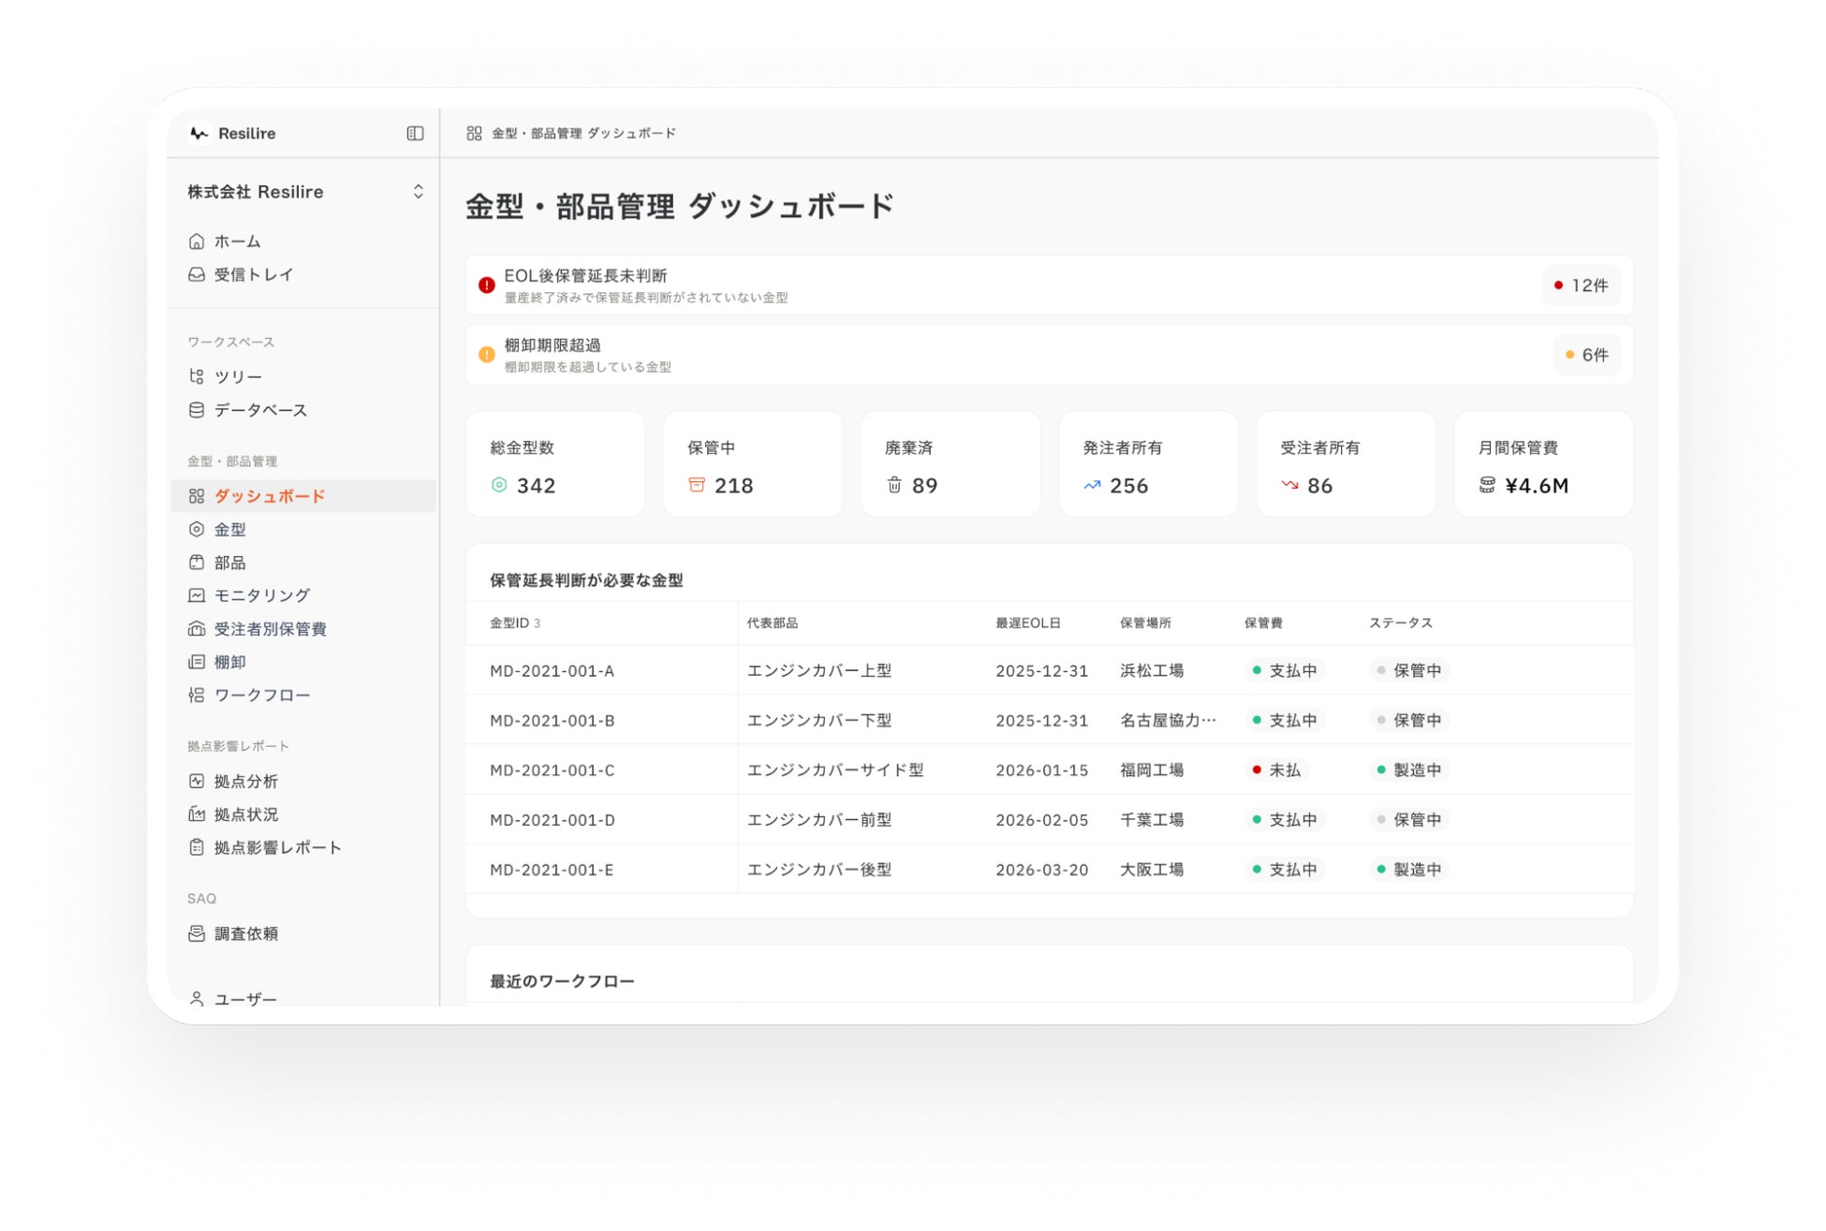This screenshot has height=1231, width=1826.
Task: Open 拠点影響レポート link
Action: pyautogui.click(x=277, y=847)
